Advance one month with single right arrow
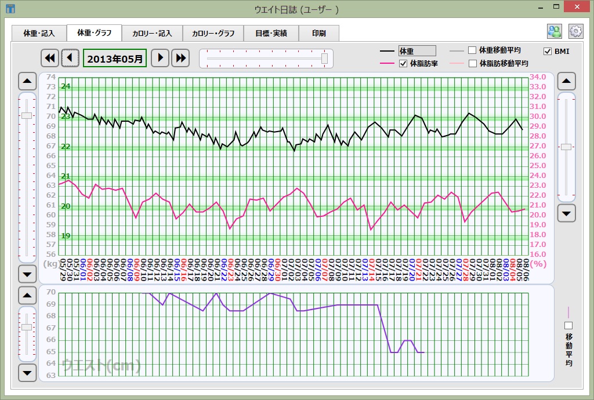This screenshot has width=594, height=400. (x=160, y=58)
